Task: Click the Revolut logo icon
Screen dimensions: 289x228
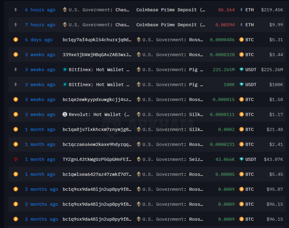Action: pos(65,114)
